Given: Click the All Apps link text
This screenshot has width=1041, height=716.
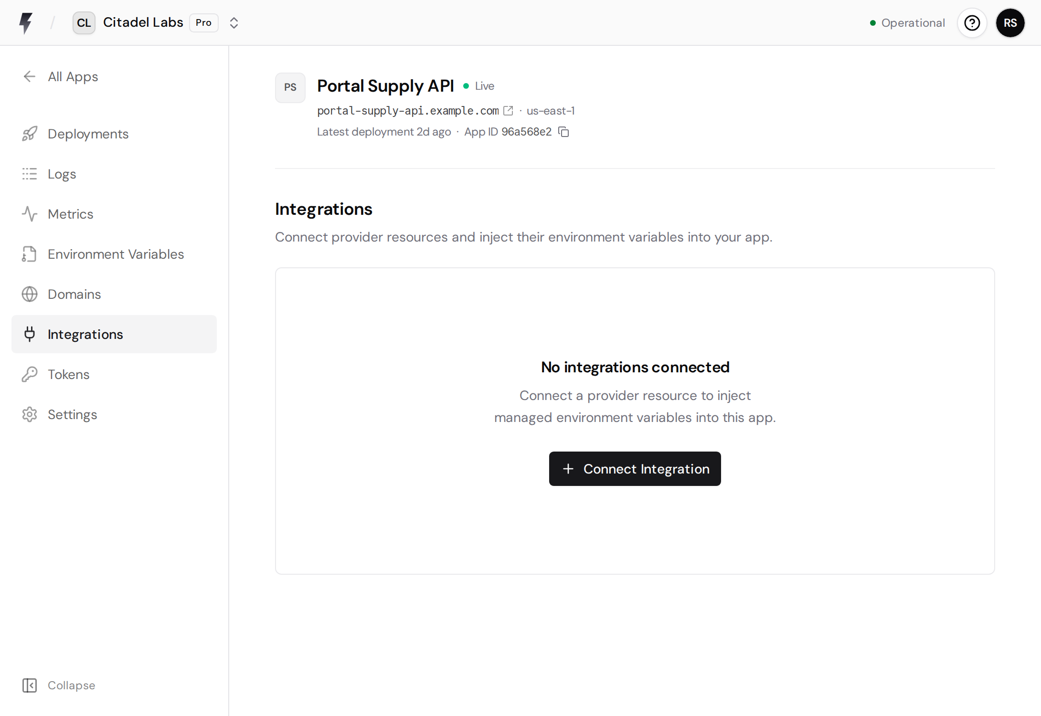Looking at the screenshot, I should coord(73,77).
